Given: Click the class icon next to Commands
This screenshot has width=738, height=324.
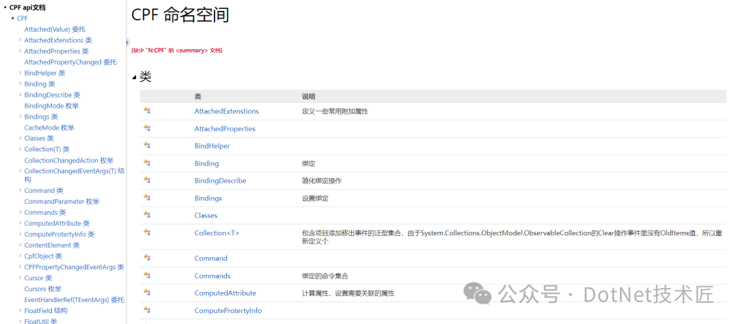Looking at the screenshot, I should click(x=146, y=276).
